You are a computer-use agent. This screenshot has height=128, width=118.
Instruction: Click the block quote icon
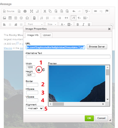tap(66, 18)
